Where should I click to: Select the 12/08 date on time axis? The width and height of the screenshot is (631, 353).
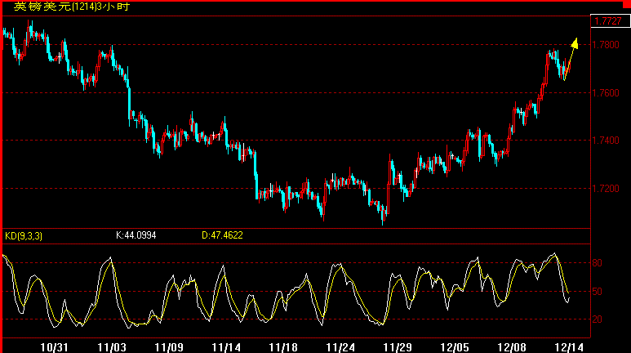click(x=512, y=347)
